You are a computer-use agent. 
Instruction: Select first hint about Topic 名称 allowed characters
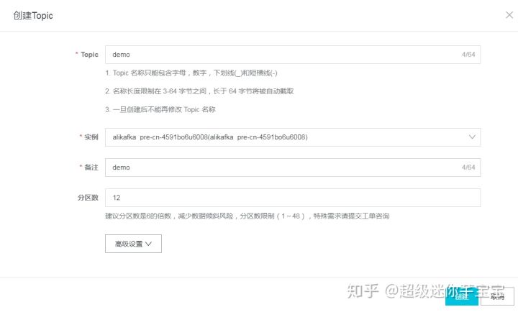point(191,73)
